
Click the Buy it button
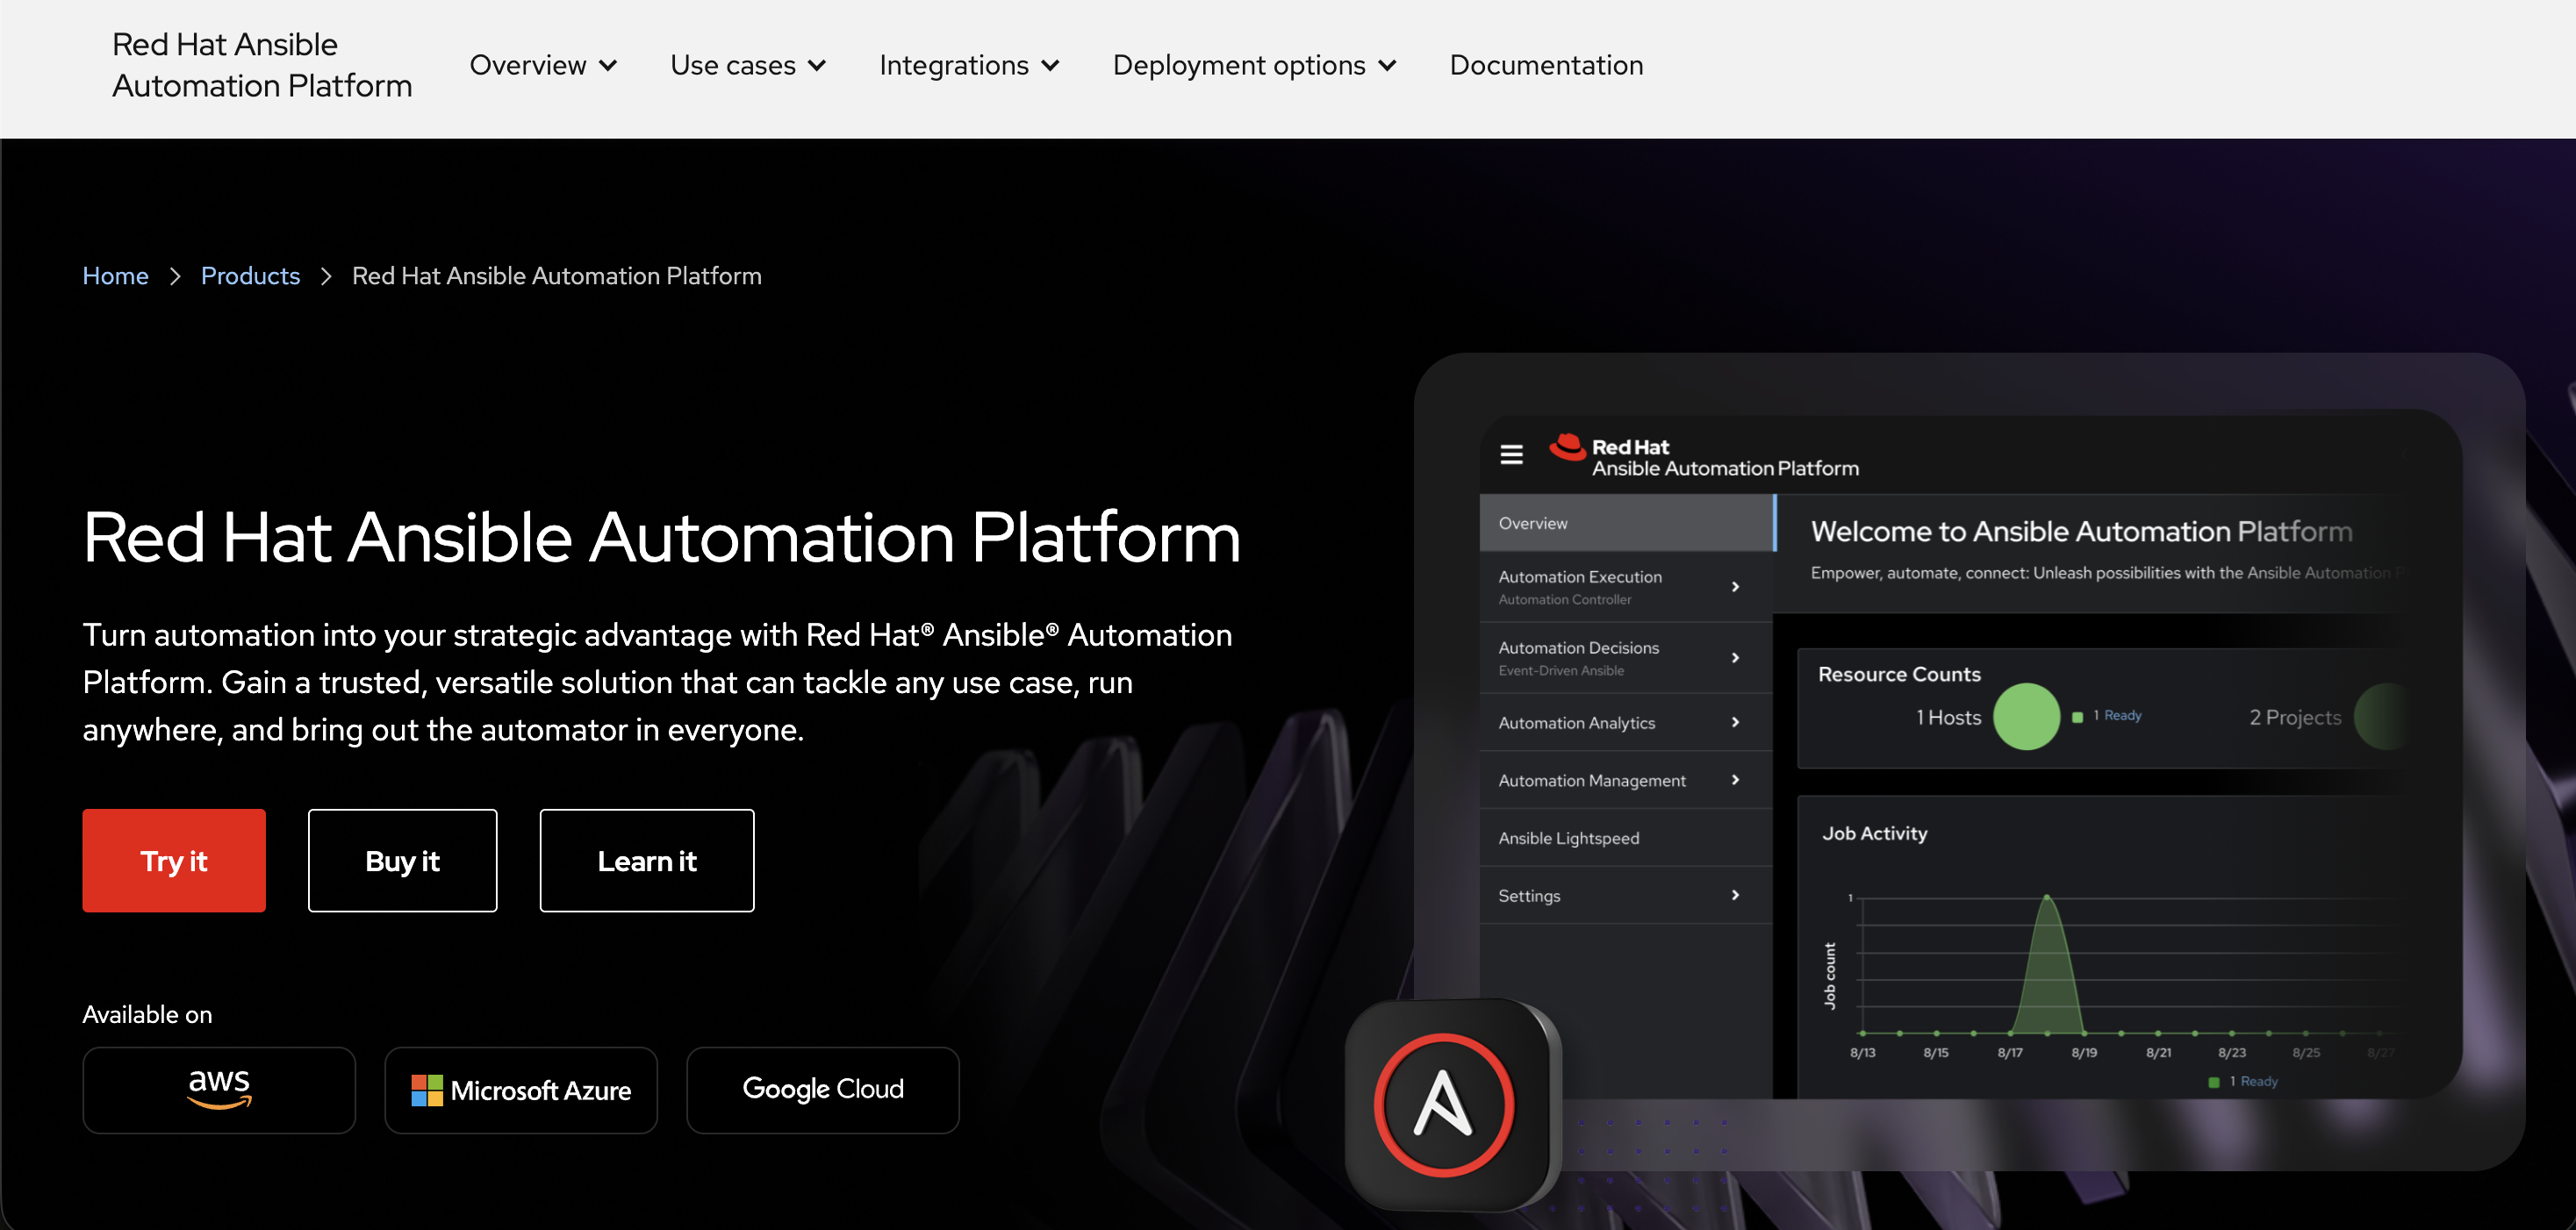click(402, 861)
